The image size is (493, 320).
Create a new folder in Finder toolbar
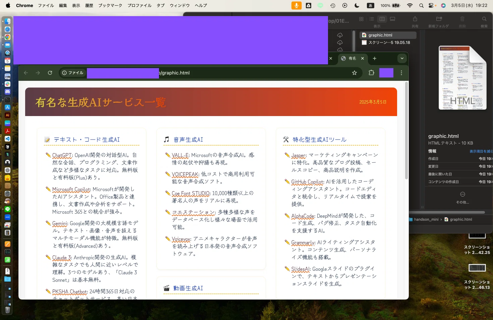439,19
